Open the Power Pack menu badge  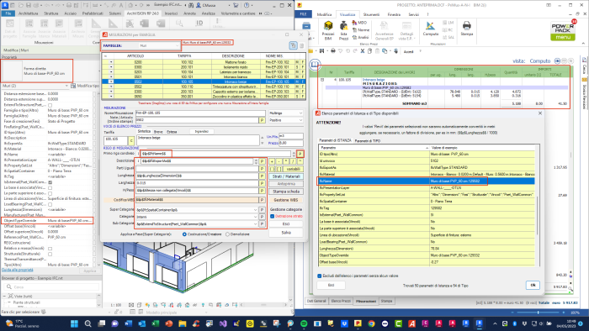click(x=563, y=31)
